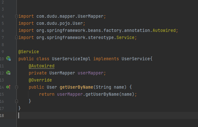Click line number 9 in the gutter
198x127 pixels.
[3, 52]
